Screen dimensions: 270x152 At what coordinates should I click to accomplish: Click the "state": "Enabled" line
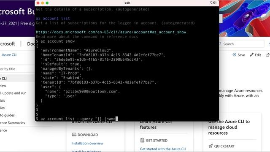(x=62, y=78)
